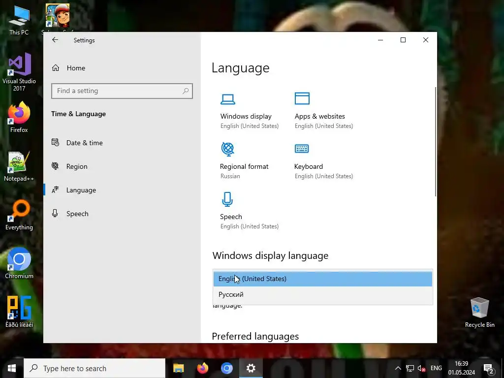
Task: Click the Apps & websites window icon
Action: click(302, 98)
